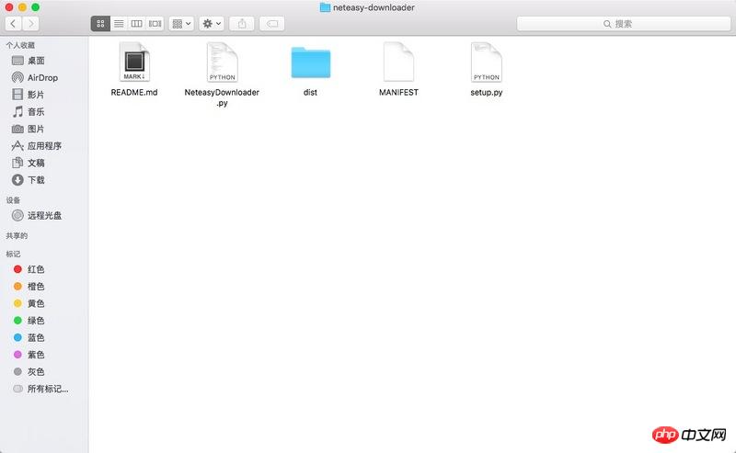Open the gear action menu
Viewport: 736px width, 453px height.
(x=212, y=24)
